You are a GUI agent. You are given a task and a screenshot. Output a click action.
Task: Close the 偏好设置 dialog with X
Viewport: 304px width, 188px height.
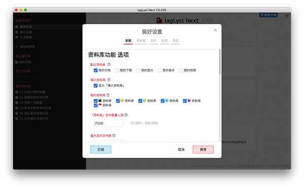pos(215,30)
